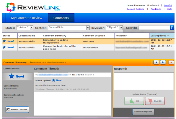Click the thumbs down Not OK button

(x=155, y=101)
